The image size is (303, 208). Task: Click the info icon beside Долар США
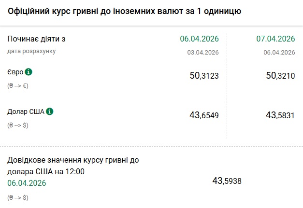pyautogui.click(x=50, y=111)
